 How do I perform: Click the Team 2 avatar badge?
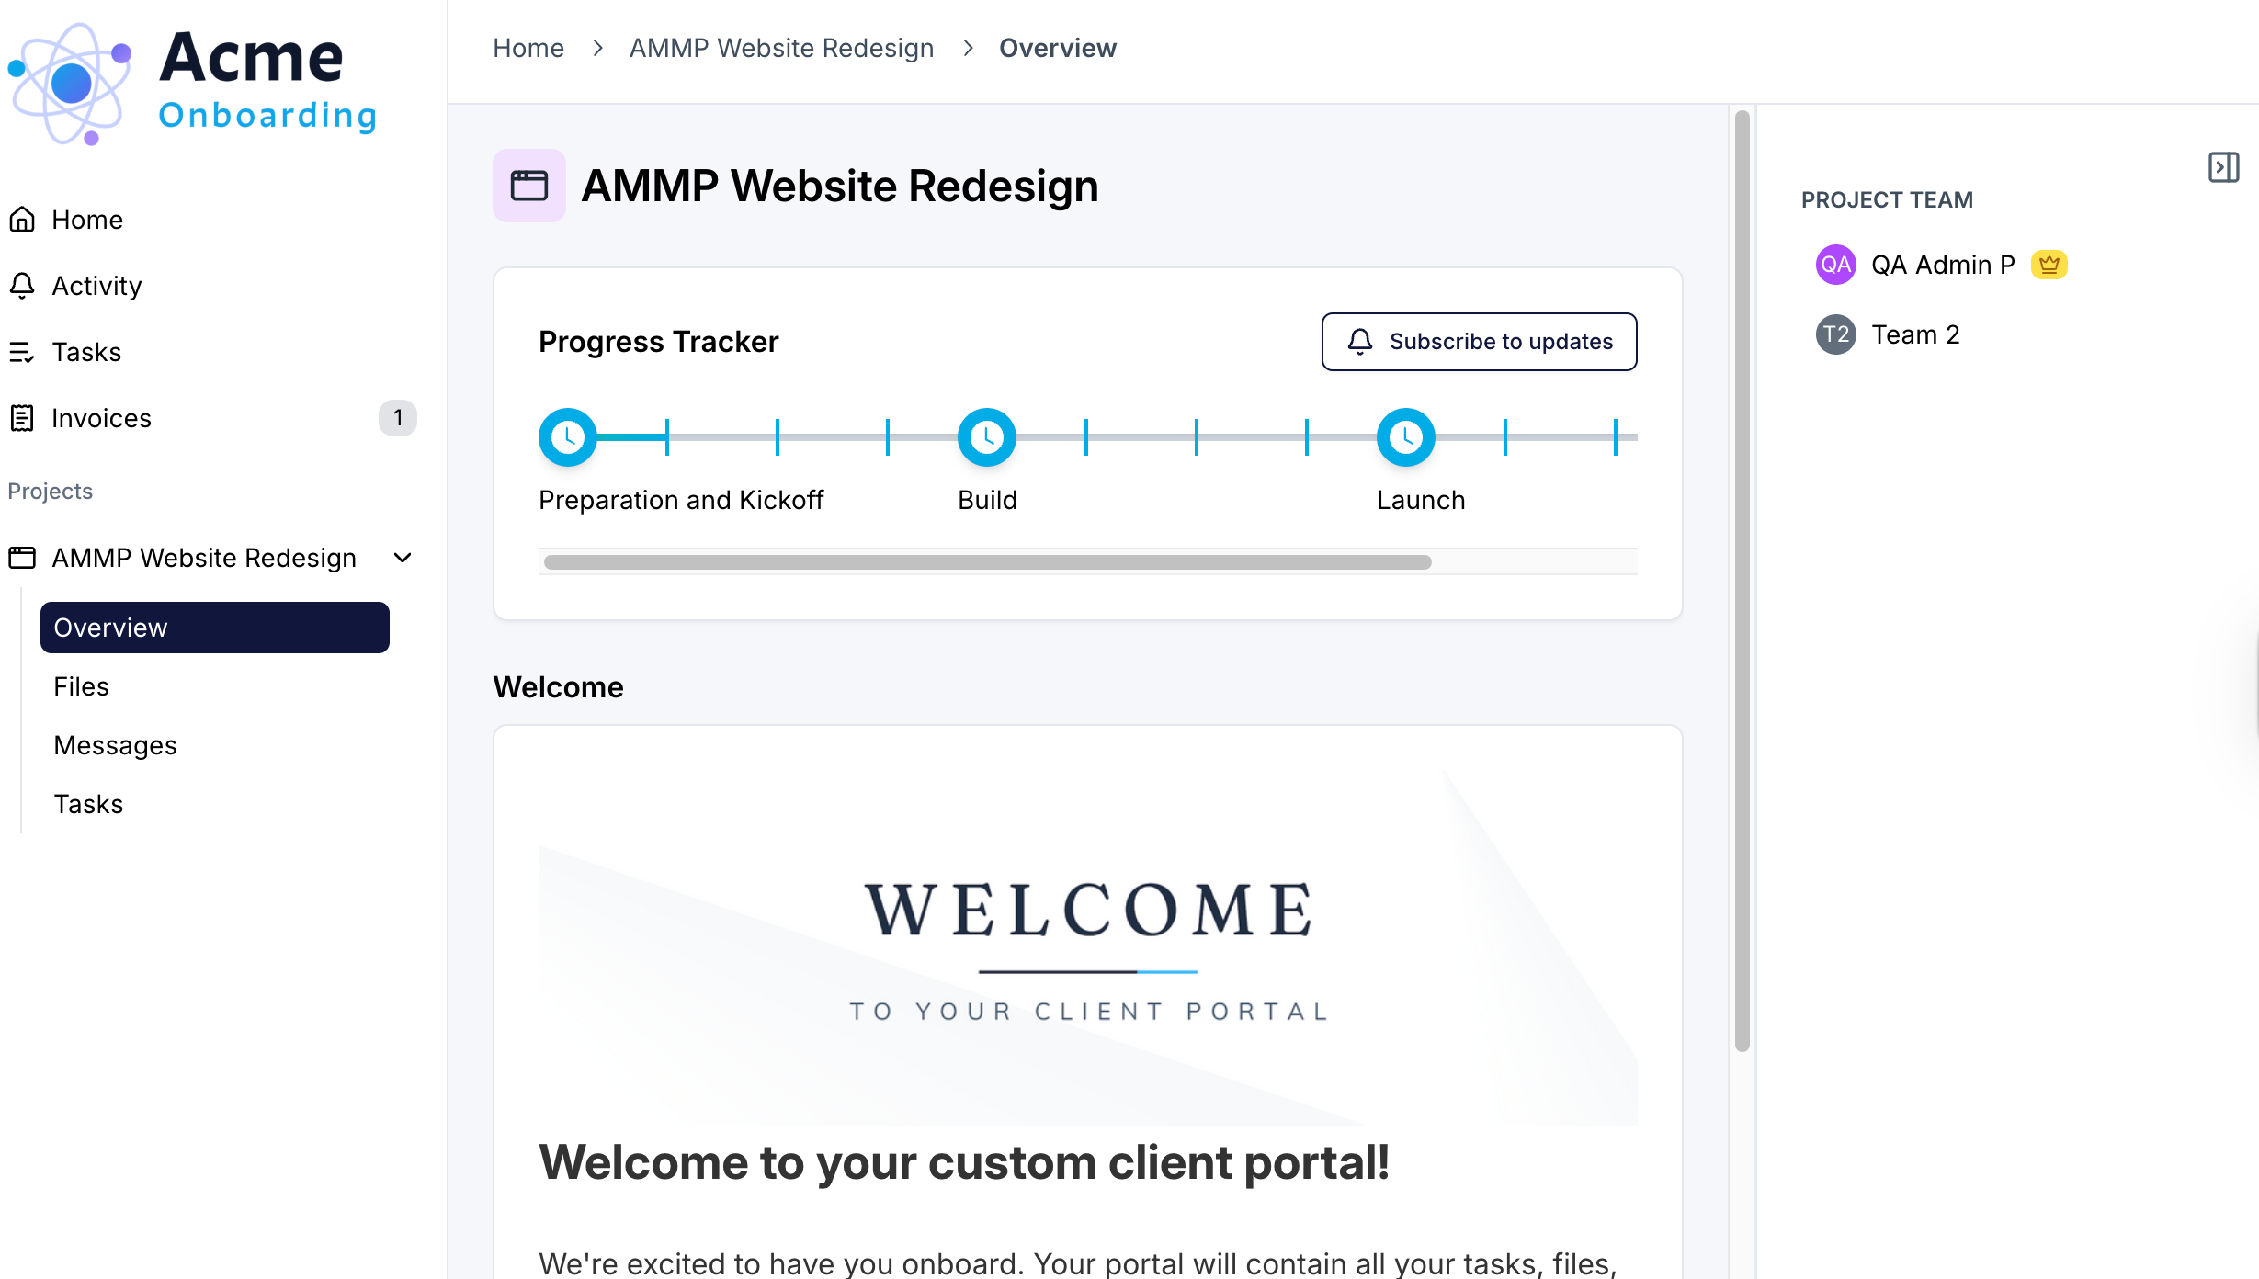pos(1835,334)
